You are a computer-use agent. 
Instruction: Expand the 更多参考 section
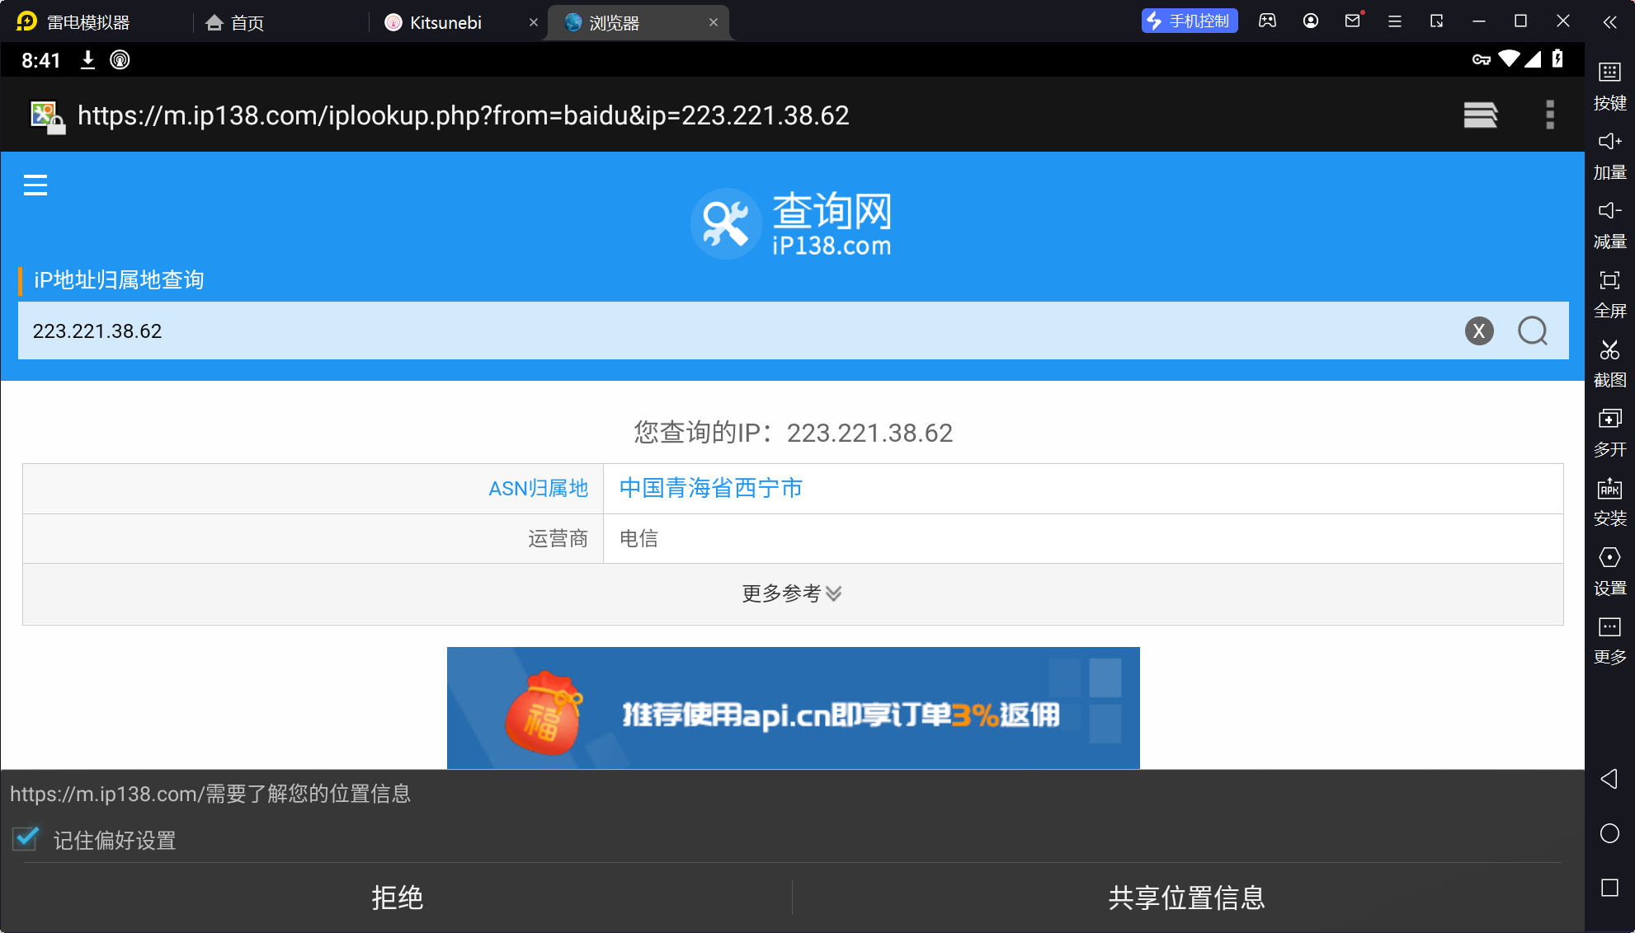[x=792, y=593]
